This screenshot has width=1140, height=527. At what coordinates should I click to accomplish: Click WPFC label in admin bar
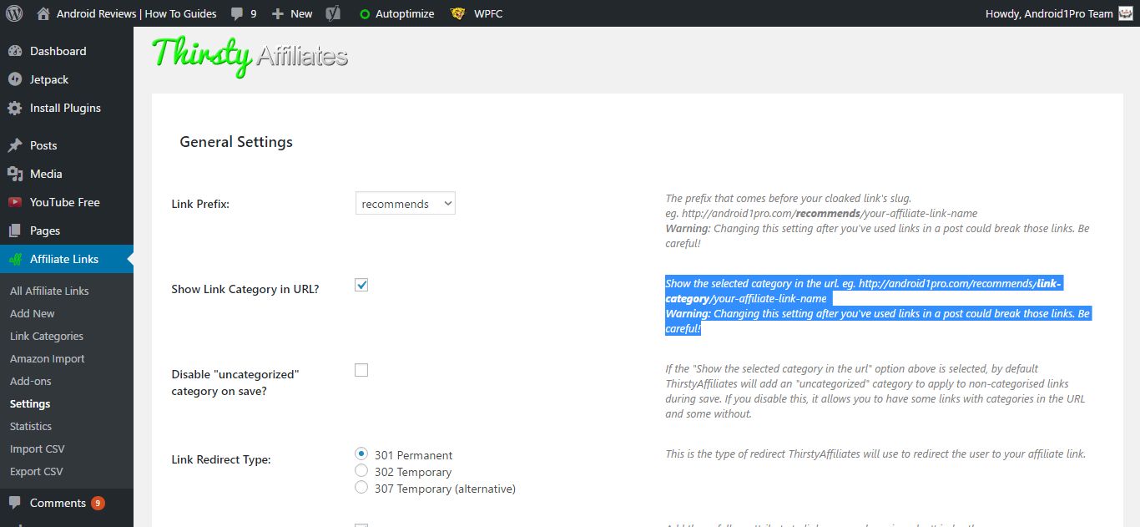[487, 13]
